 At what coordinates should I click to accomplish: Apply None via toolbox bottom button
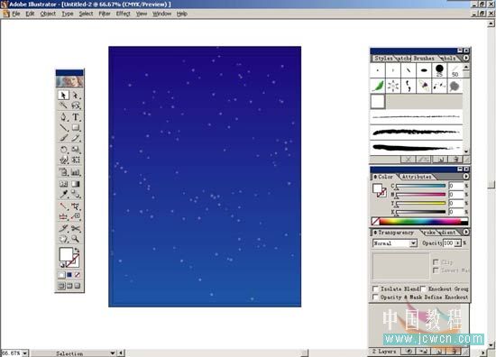tap(78, 275)
